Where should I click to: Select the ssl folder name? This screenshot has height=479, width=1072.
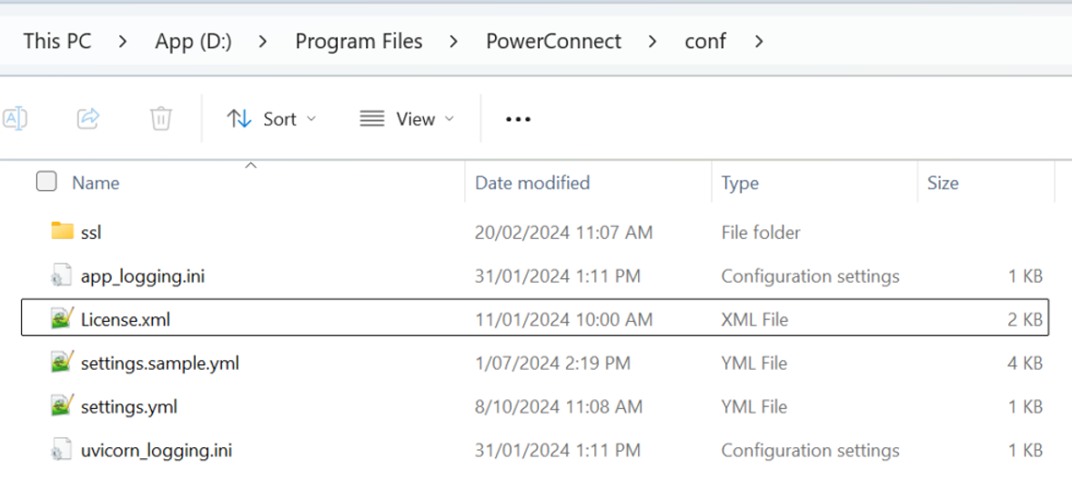(91, 233)
